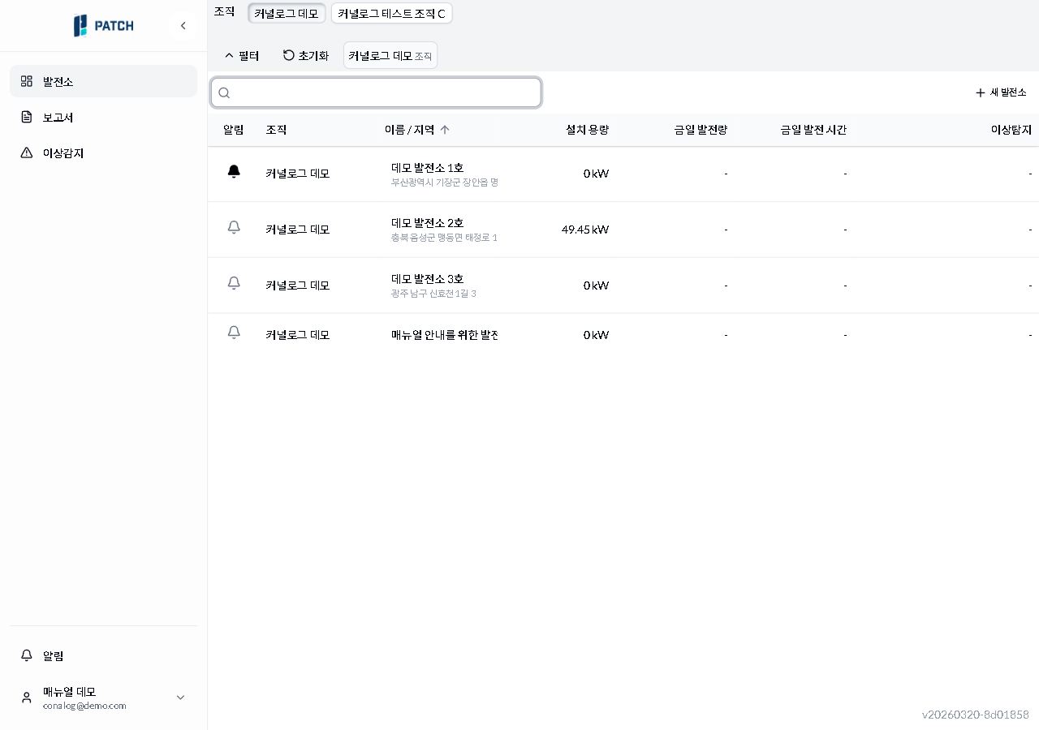Remove the 커널로그 데모 조직 filter chip
The image size is (1039, 730).
click(390, 54)
